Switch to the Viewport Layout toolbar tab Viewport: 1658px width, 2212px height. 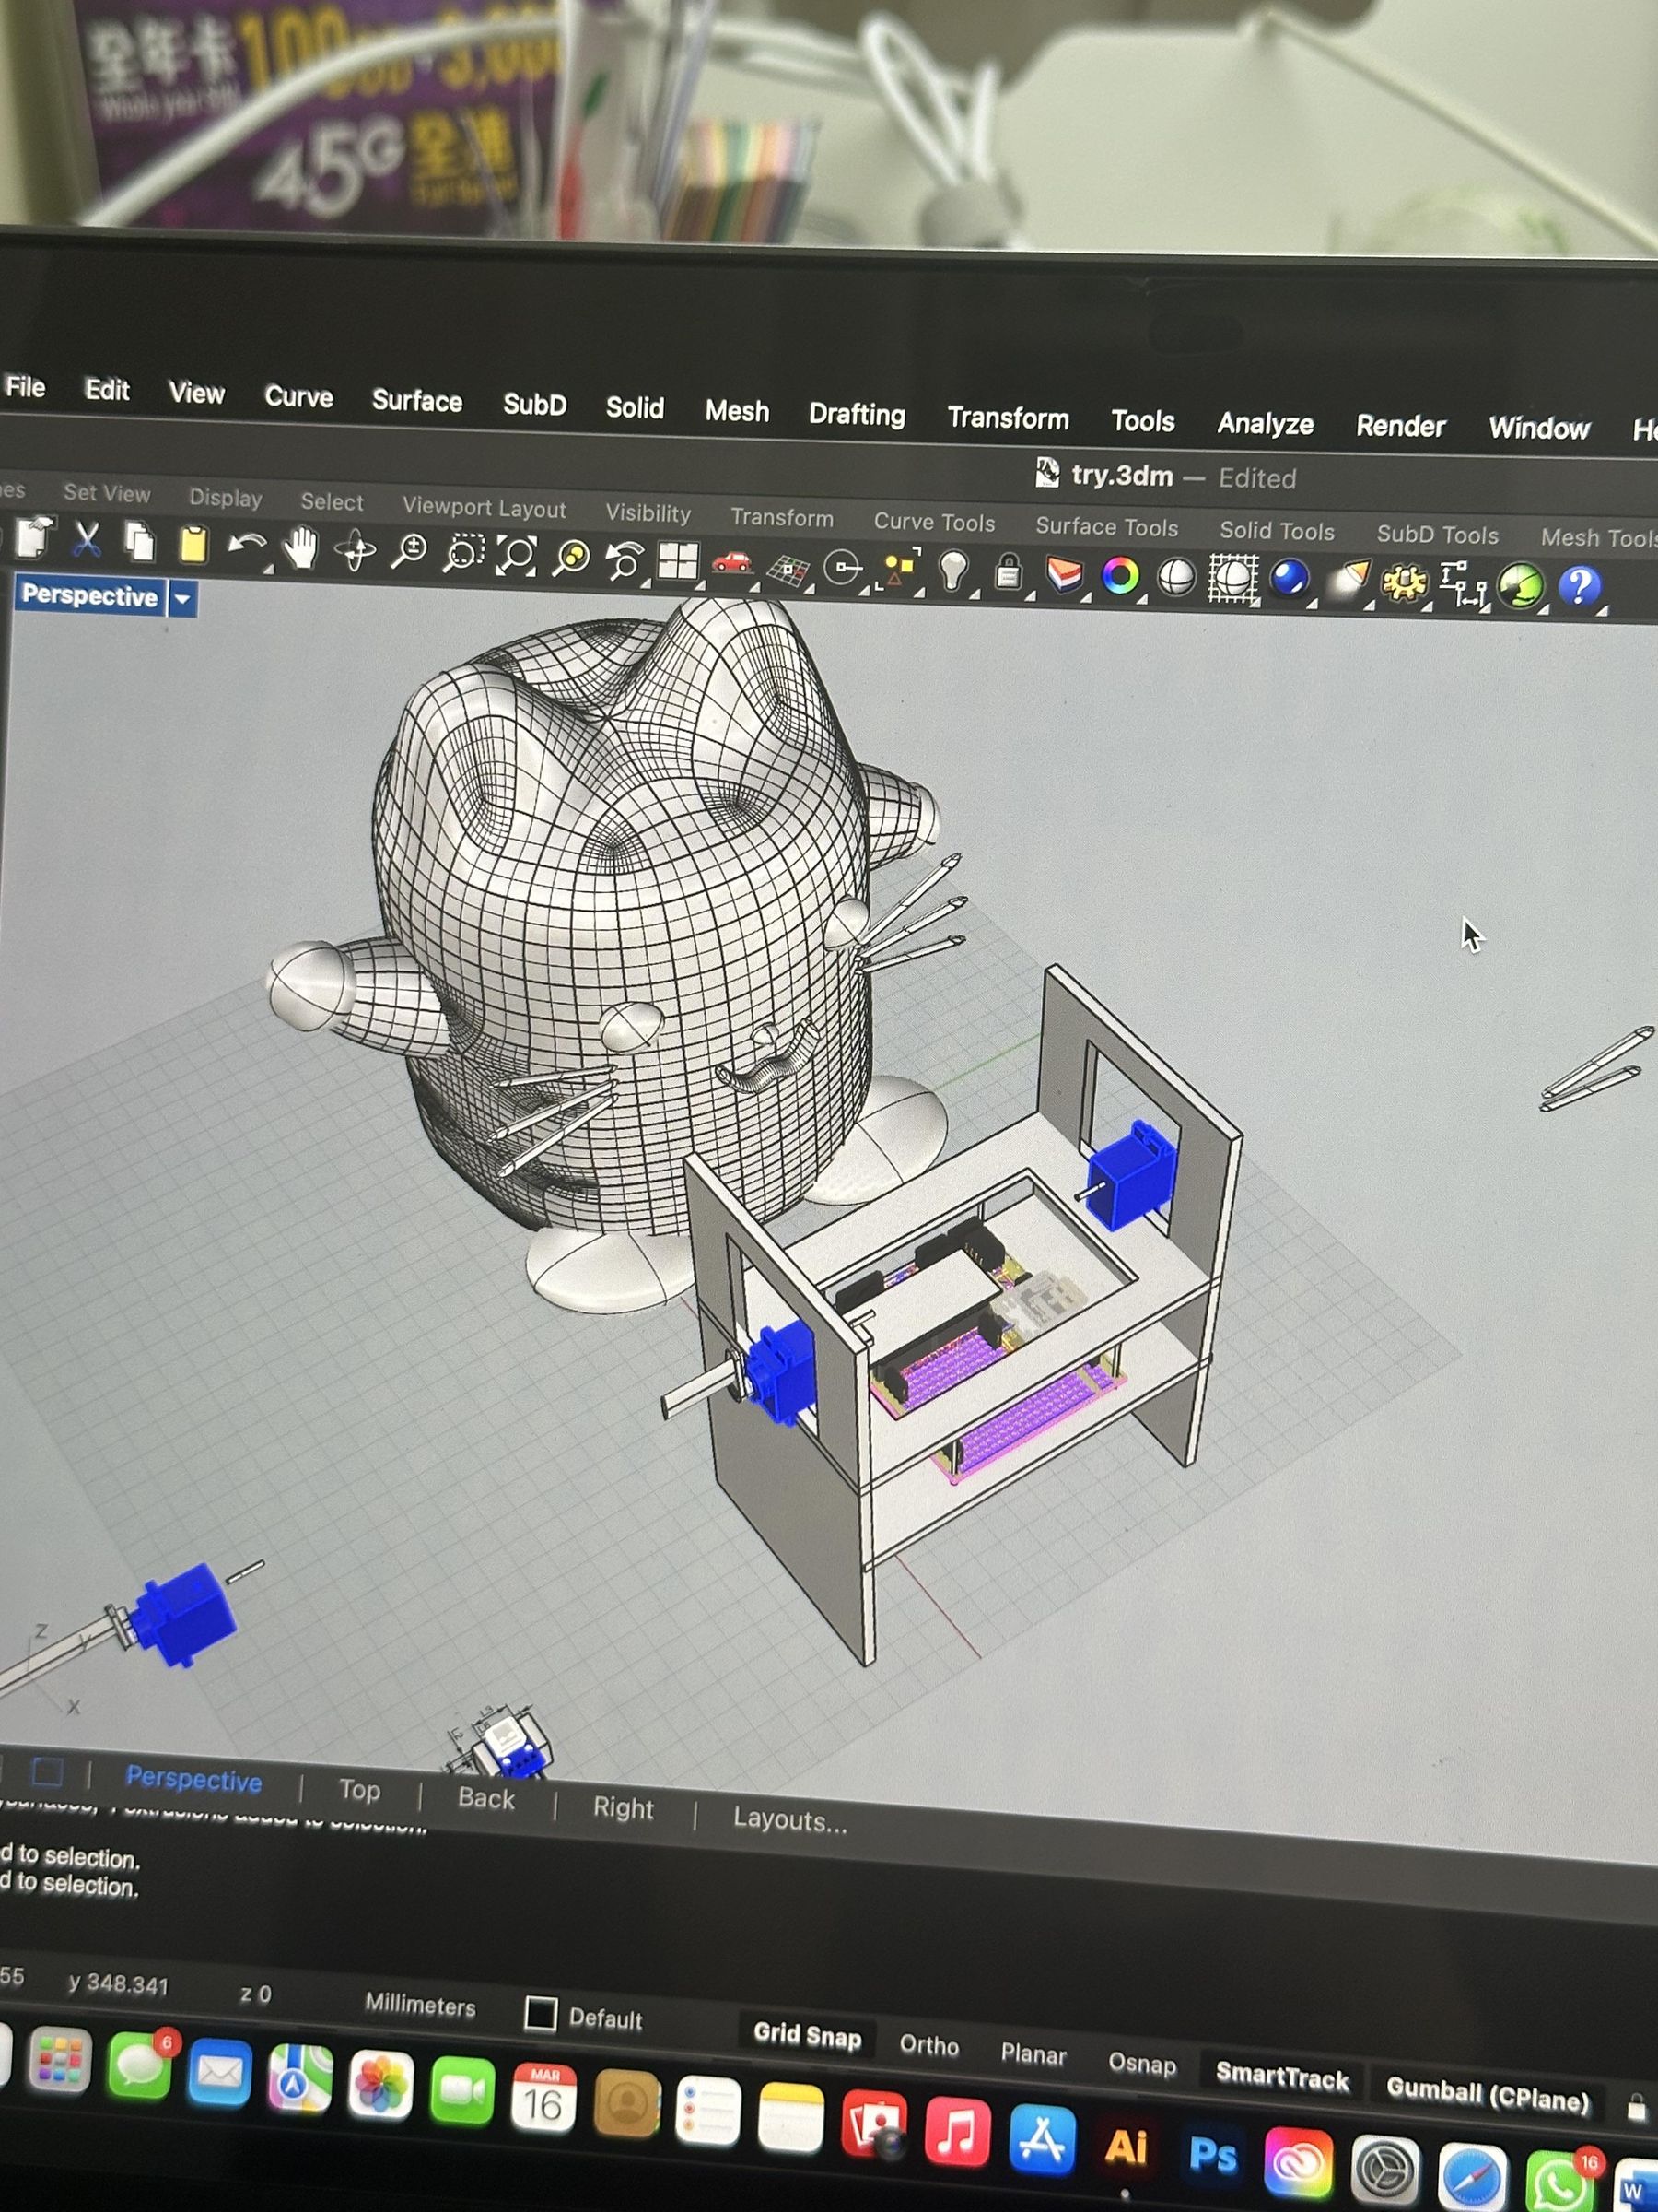(x=484, y=508)
